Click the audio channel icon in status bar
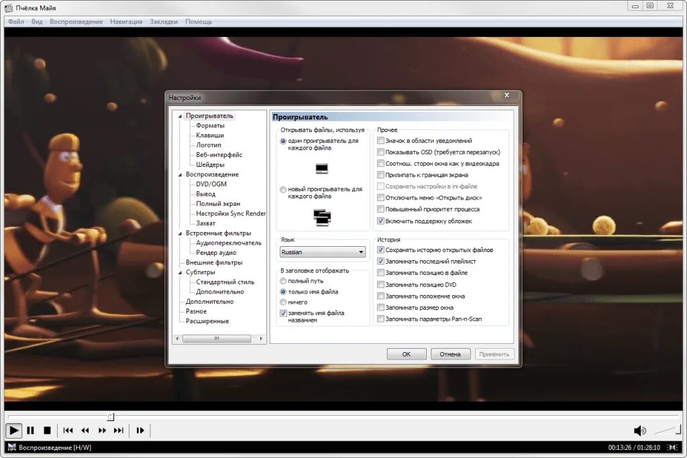The width and height of the screenshot is (687, 458). click(x=672, y=447)
